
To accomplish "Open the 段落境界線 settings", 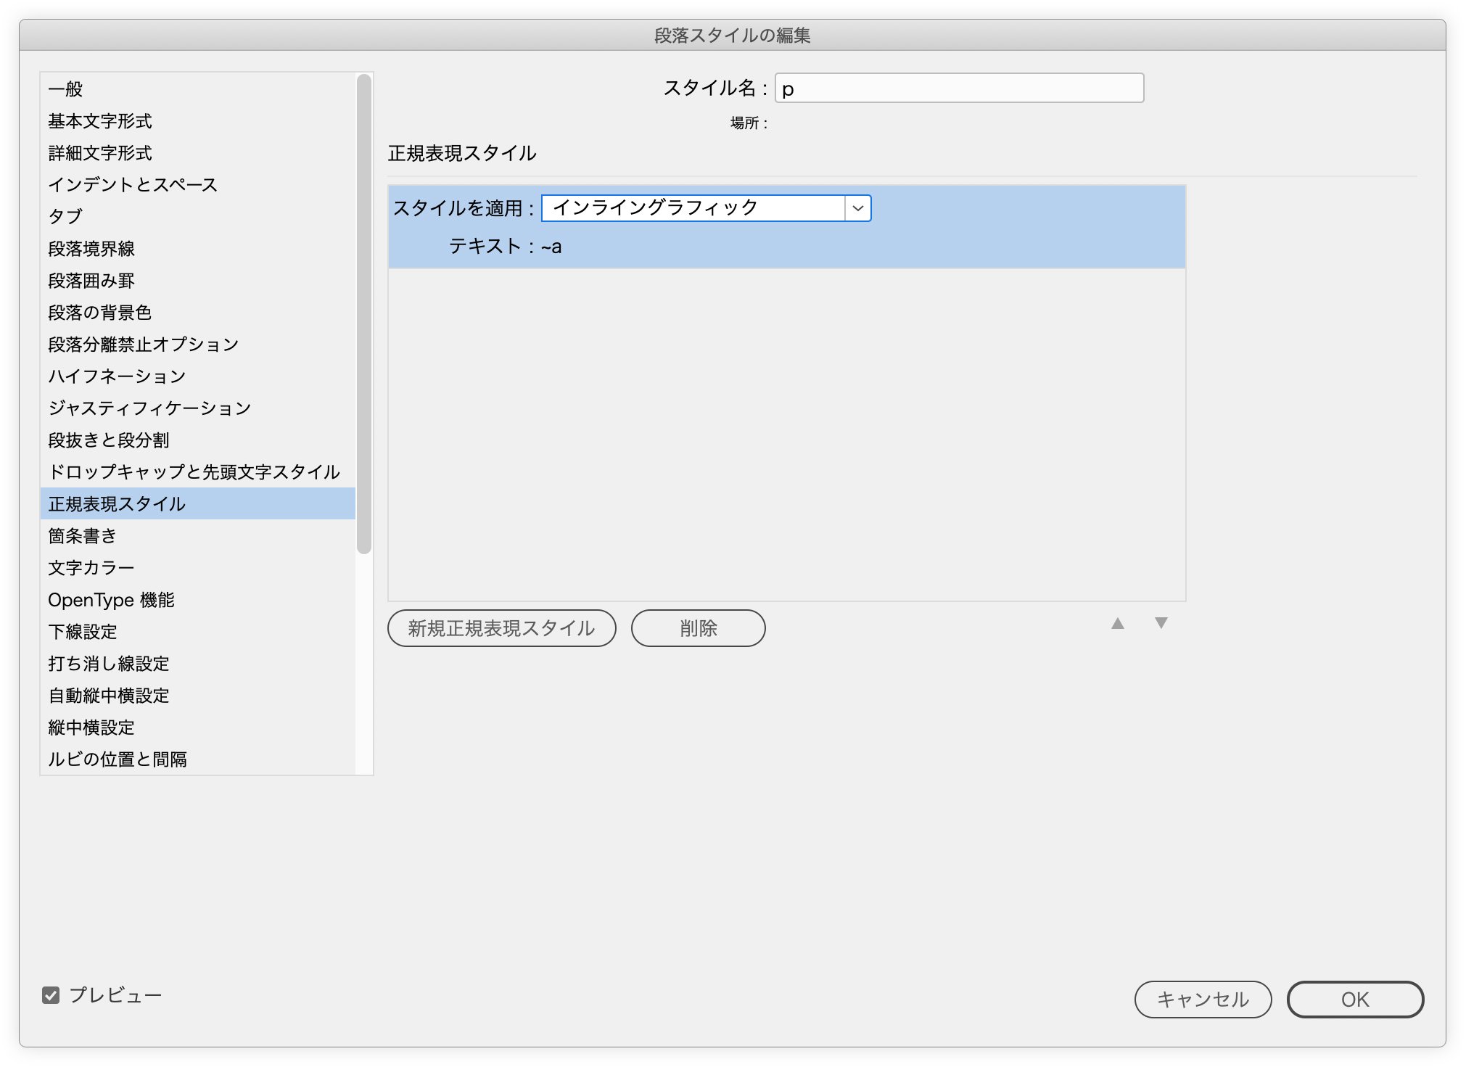I will (91, 249).
